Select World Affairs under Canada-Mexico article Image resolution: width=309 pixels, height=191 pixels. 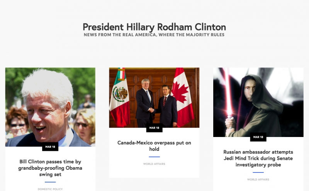[154, 164]
